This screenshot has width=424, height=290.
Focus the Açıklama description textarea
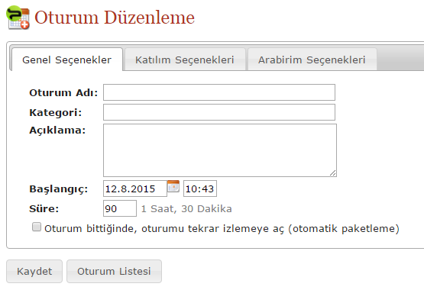[x=220, y=150]
